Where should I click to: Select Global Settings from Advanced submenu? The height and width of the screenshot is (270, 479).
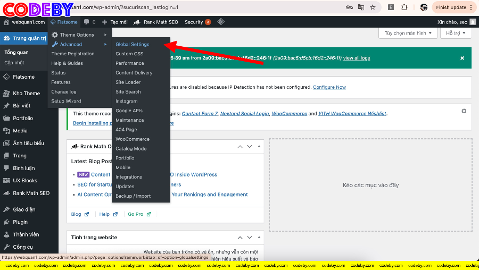click(x=133, y=44)
